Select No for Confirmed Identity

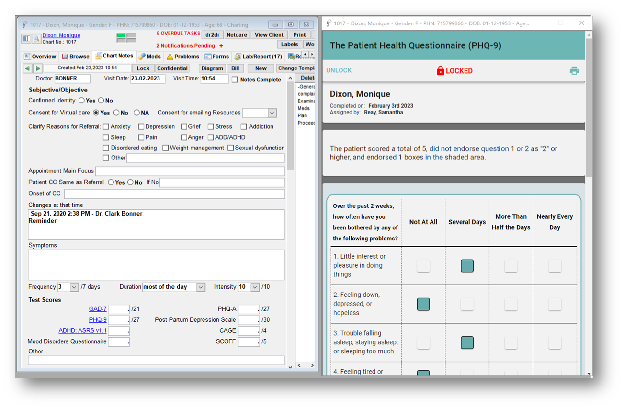pos(101,101)
